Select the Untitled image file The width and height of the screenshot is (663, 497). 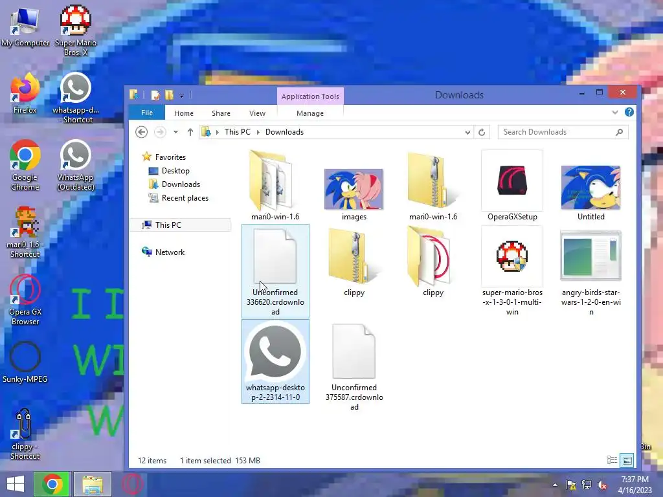click(590, 192)
